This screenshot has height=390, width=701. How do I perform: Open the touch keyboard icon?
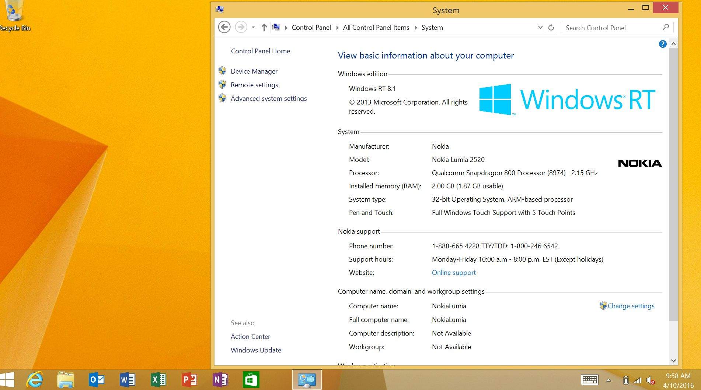pyautogui.click(x=589, y=380)
